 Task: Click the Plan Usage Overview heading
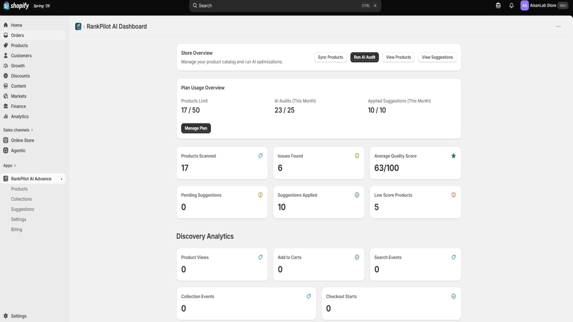[x=203, y=88]
